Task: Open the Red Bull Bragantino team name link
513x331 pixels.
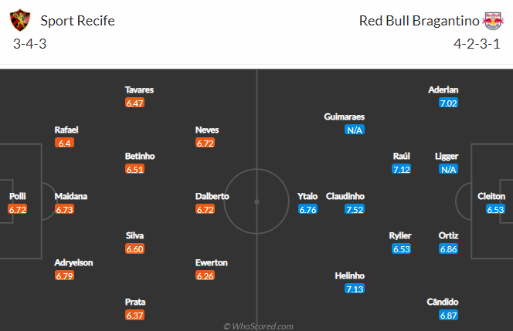Action: tap(419, 21)
